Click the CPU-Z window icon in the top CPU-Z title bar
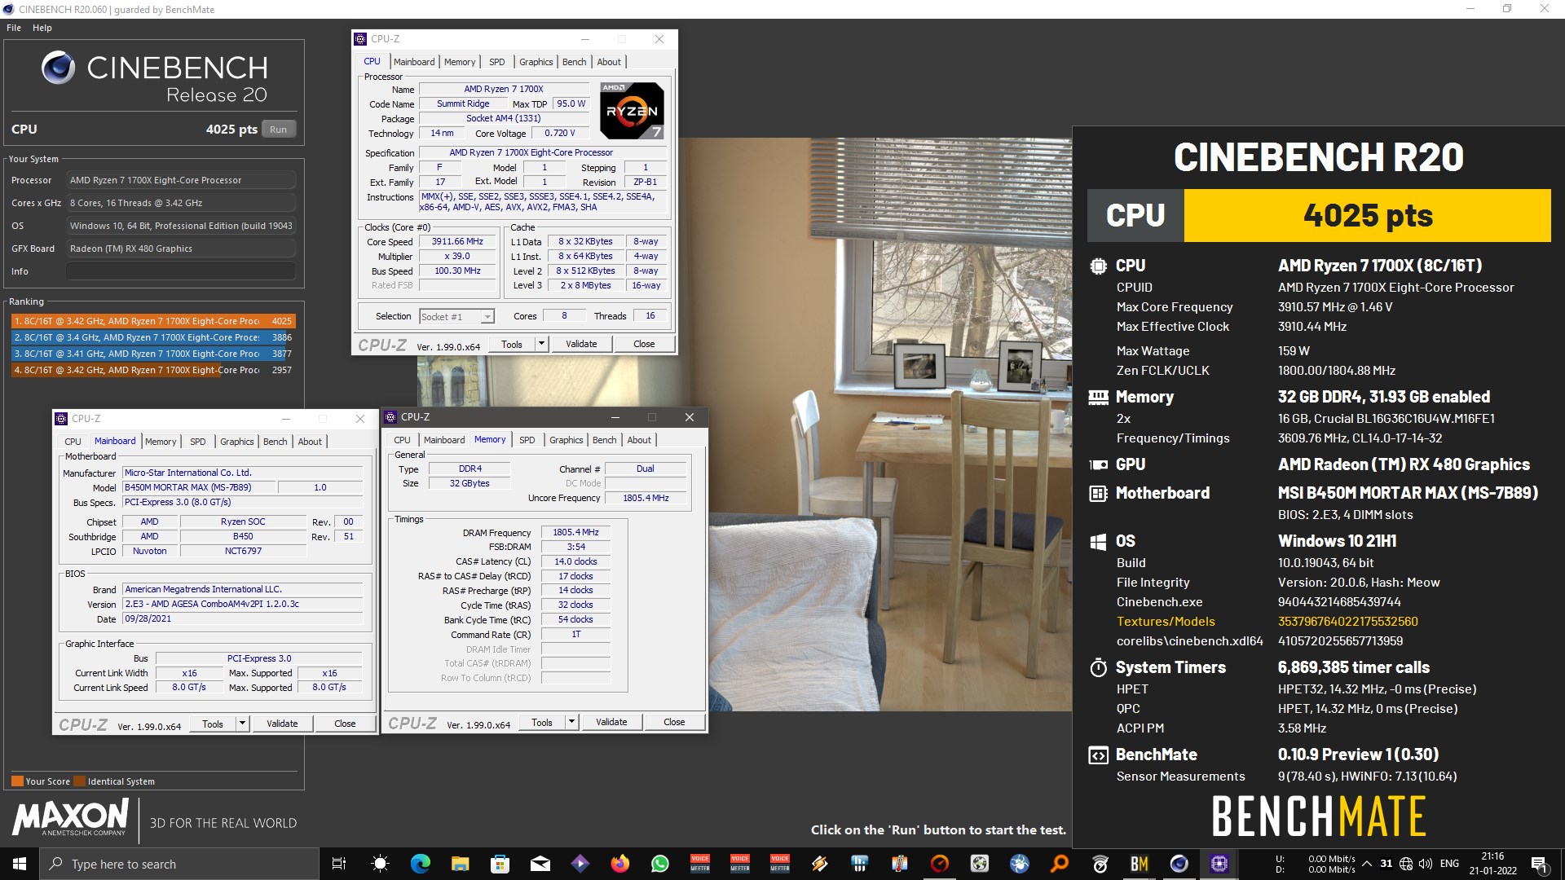This screenshot has height=880, width=1565. pos(361,39)
